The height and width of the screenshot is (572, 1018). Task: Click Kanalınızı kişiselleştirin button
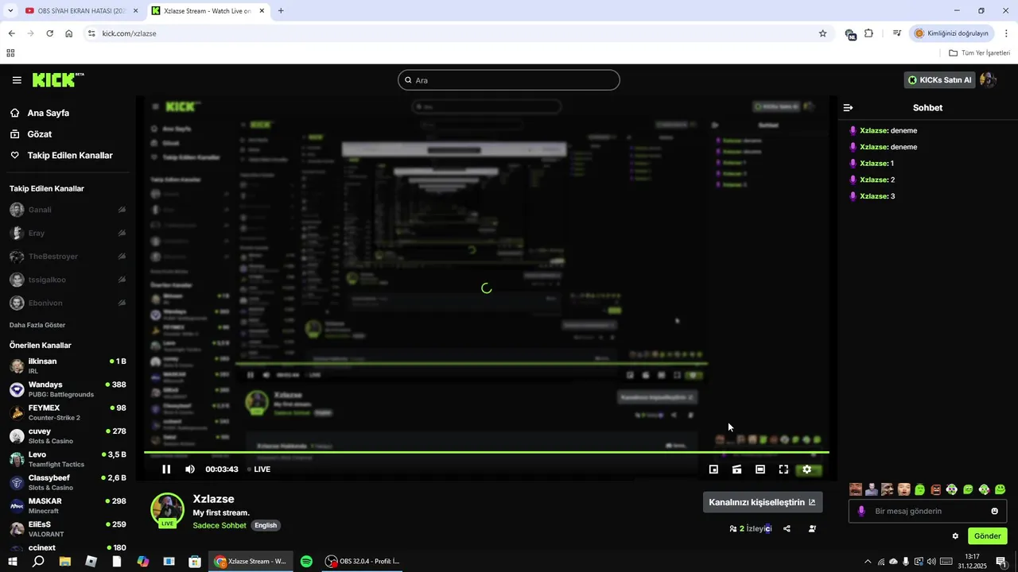click(x=762, y=502)
